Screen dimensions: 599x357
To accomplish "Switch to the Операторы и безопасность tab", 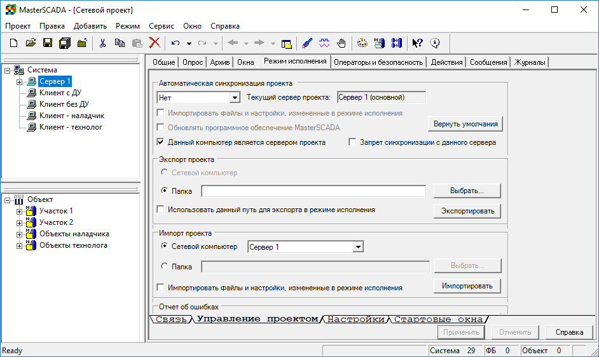I will 378,62.
